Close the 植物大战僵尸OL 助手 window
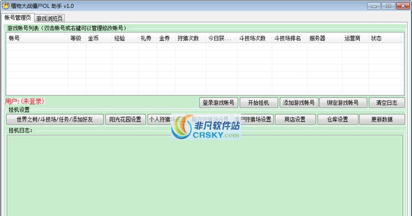The width and height of the screenshot is (412, 216). pyautogui.click(x=403, y=6)
